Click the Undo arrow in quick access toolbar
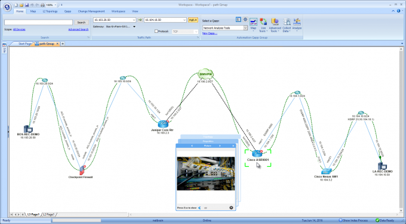 point(32,5)
